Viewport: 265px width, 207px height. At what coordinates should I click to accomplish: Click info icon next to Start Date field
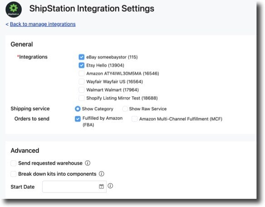click(x=110, y=186)
